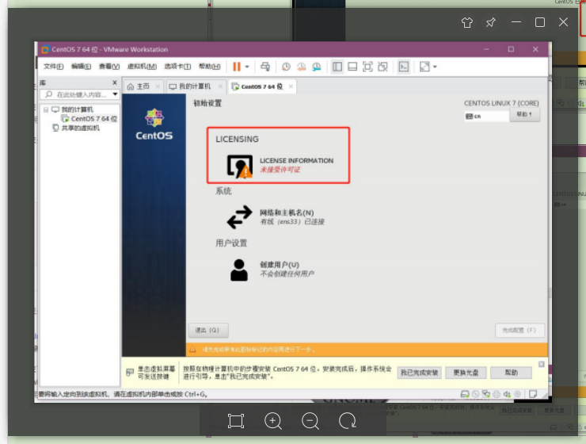Image resolution: width=586 pixels, height=444 pixels.
Task: Open the 虚拟机(M) menu
Action: [142, 67]
